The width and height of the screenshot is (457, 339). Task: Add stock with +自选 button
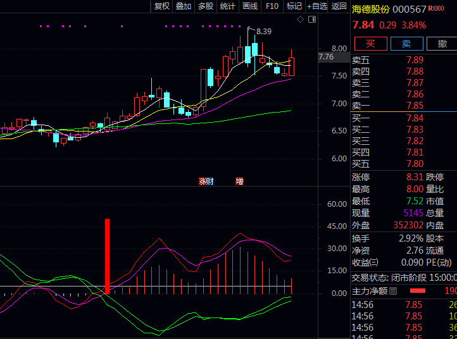click(317, 6)
